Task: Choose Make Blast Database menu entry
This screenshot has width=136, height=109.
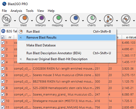Action: (67, 45)
